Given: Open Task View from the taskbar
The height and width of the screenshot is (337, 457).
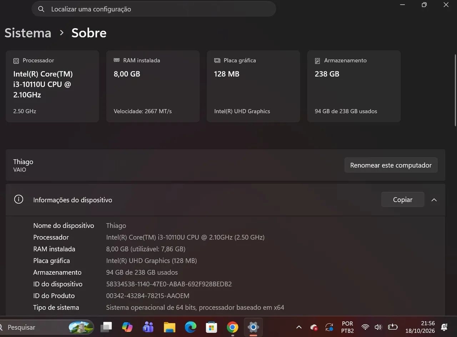Looking at the screenshot, I should 106,327.
